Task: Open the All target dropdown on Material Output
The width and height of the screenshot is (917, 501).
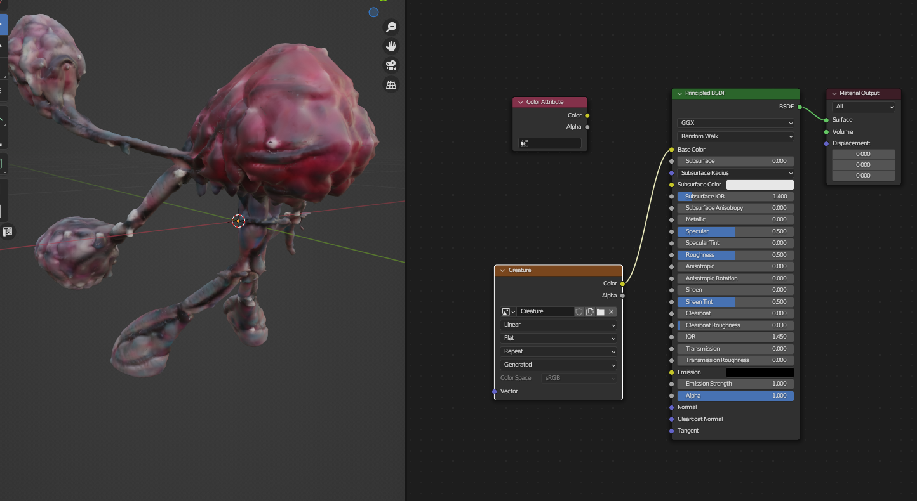Action: [864, 107]
